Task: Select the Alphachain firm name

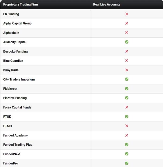Action: click(11, 33)
